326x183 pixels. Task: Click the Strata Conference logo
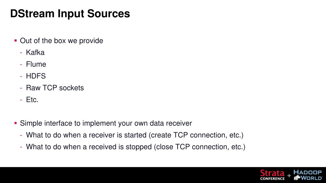pyautogui.click(x=273, y=175)
